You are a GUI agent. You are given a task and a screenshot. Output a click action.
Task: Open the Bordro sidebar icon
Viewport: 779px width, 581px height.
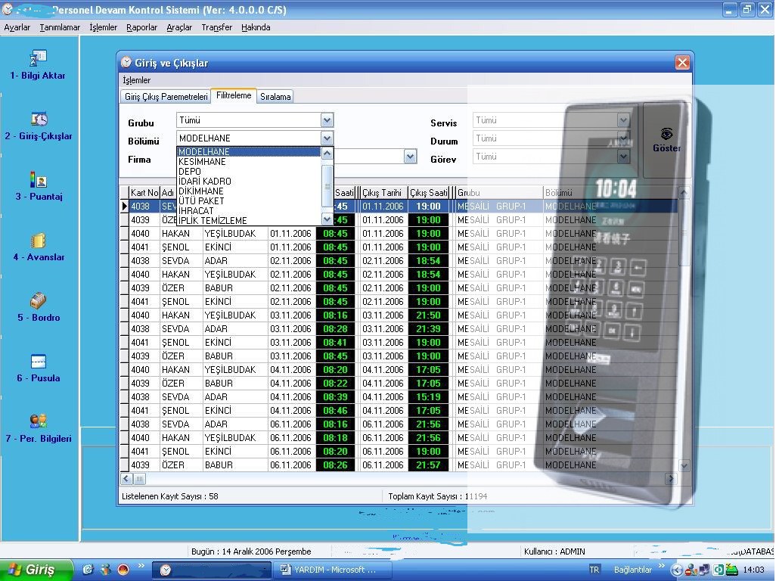[x=39, y=300]
